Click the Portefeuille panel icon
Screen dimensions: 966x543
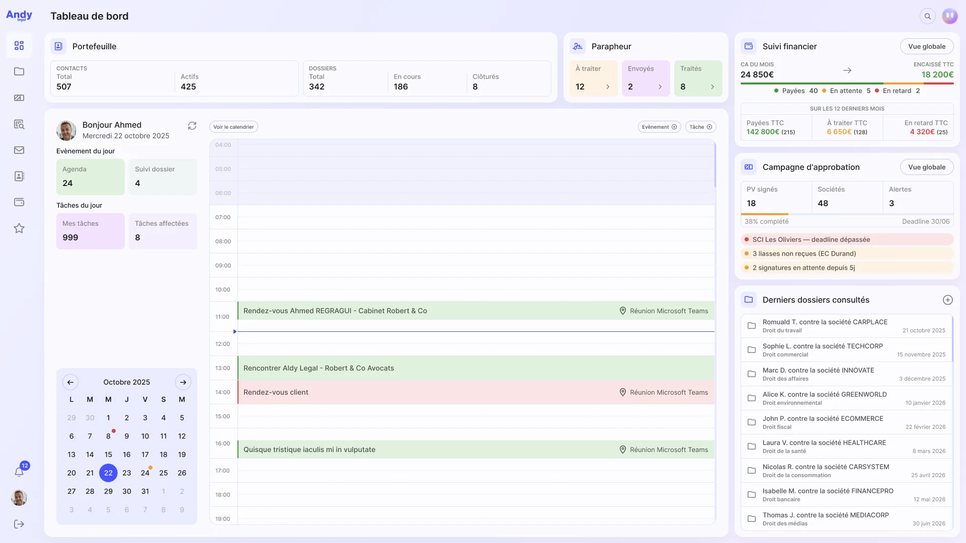tap(58, 46)
